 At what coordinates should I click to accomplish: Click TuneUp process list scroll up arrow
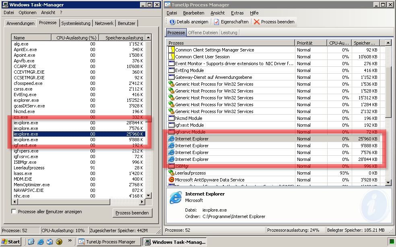click(x=388, y=43)
